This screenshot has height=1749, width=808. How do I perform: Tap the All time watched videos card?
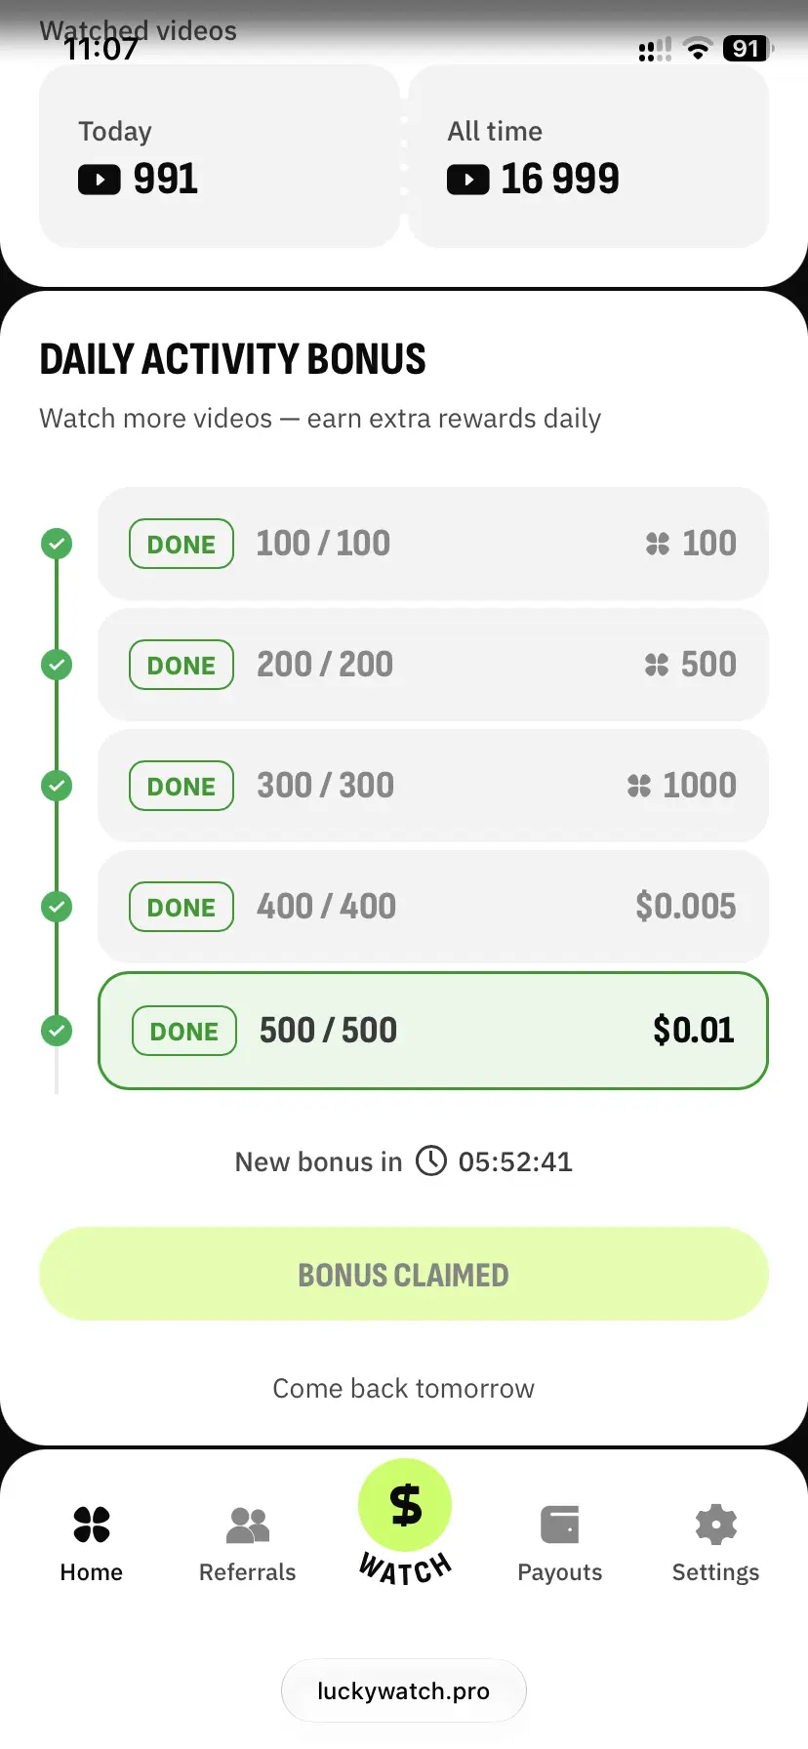pyautogui.click(x=588, y=156)
